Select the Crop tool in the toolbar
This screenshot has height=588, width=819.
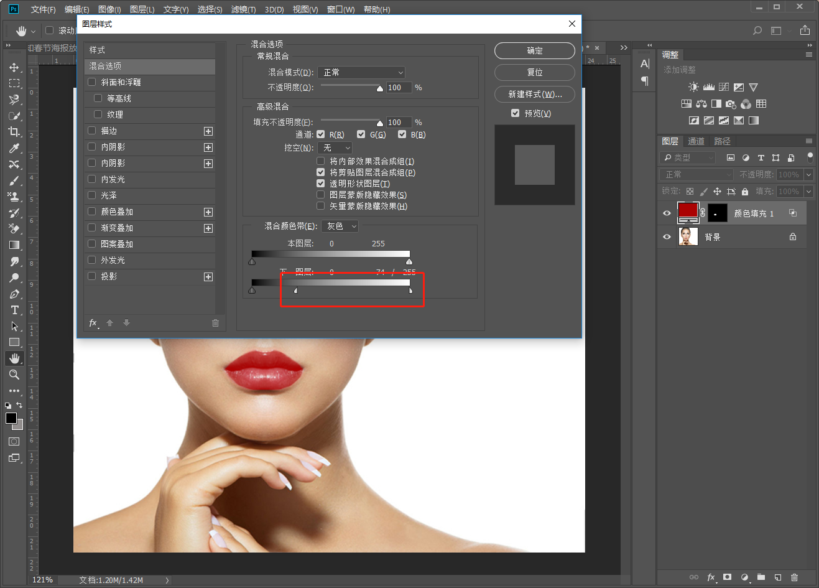14,132
